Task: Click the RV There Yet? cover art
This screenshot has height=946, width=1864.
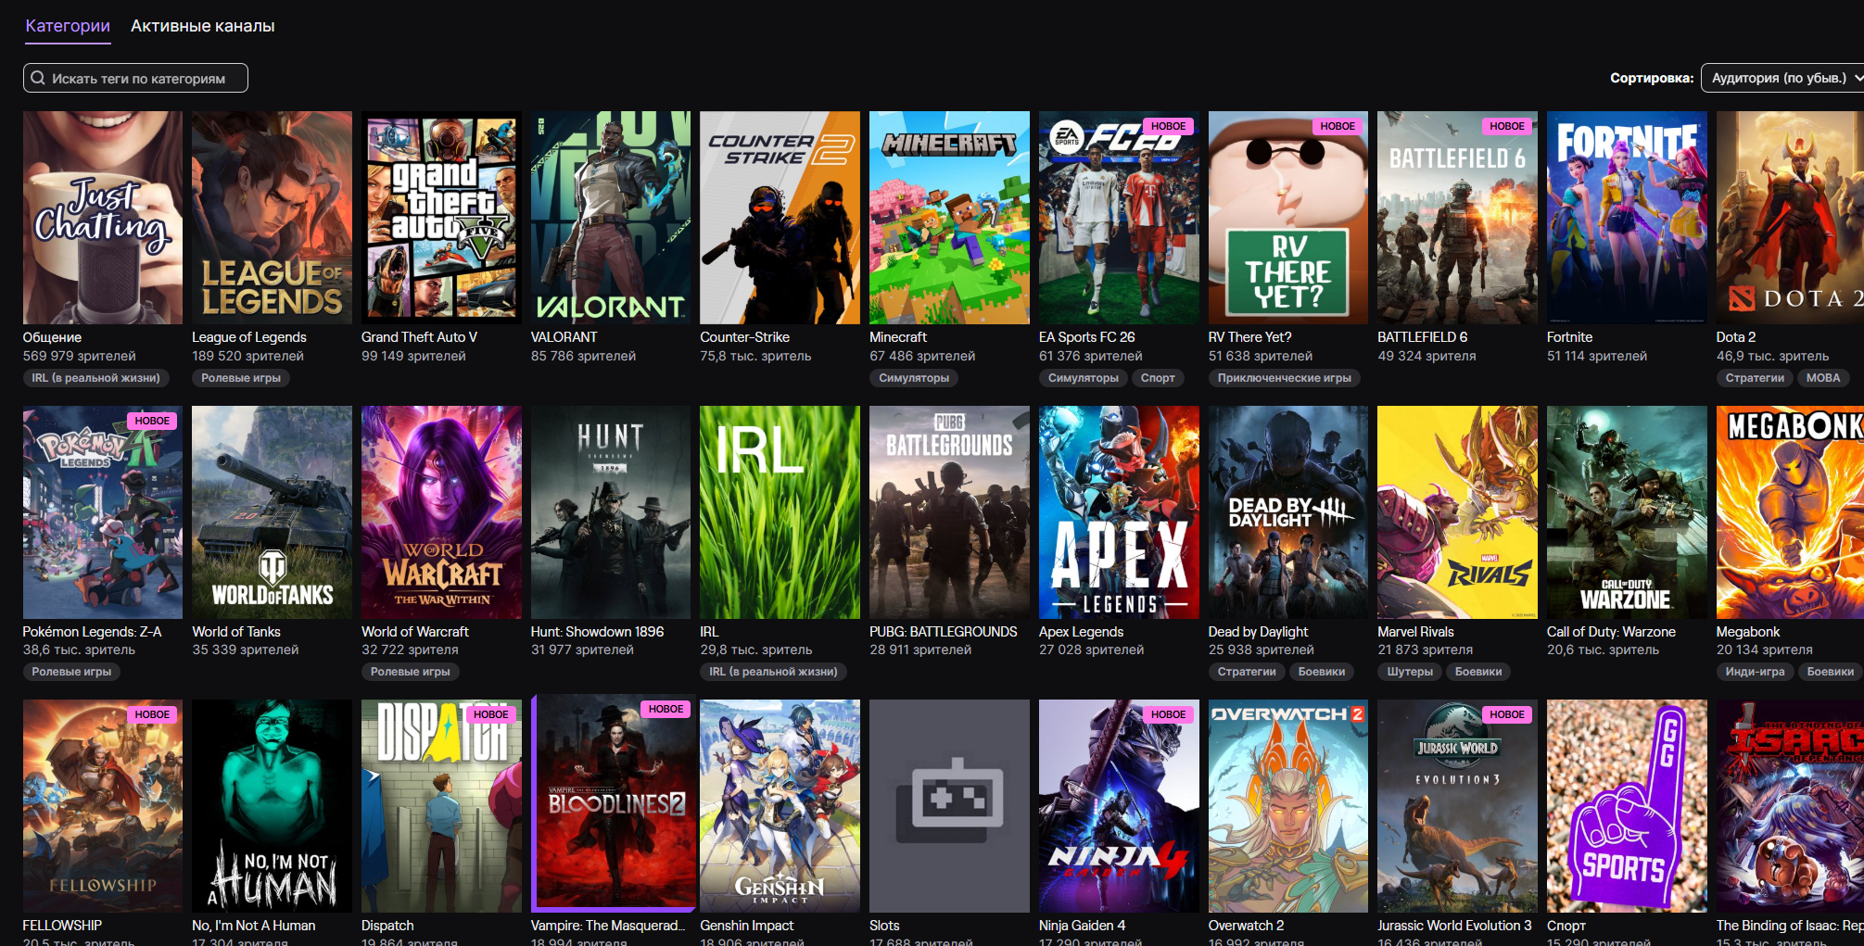Action: (x=1288, y=218)
